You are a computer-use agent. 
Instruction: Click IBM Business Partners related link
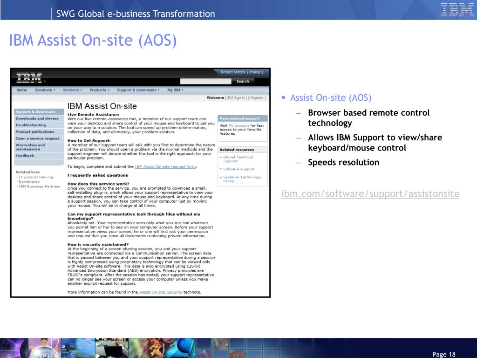click(39, 186)
